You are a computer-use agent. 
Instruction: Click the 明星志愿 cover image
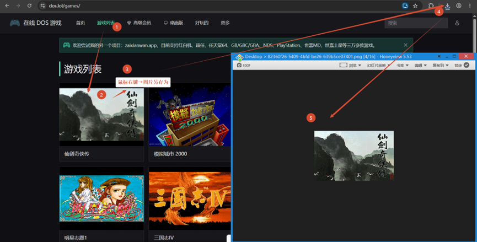(101, 198)
